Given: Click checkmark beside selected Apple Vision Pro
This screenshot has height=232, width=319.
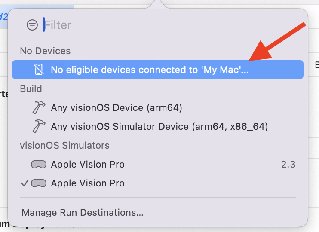Looking at the screenshot, I should [x=25, y=183].
